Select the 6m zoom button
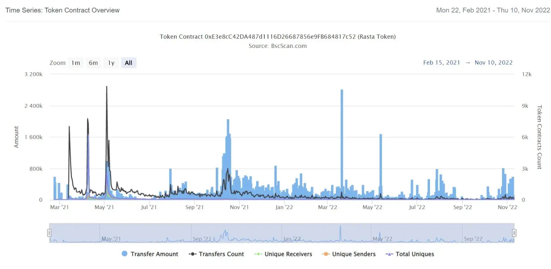Viewport: 551px width, 269px height. tap(93, 63)
